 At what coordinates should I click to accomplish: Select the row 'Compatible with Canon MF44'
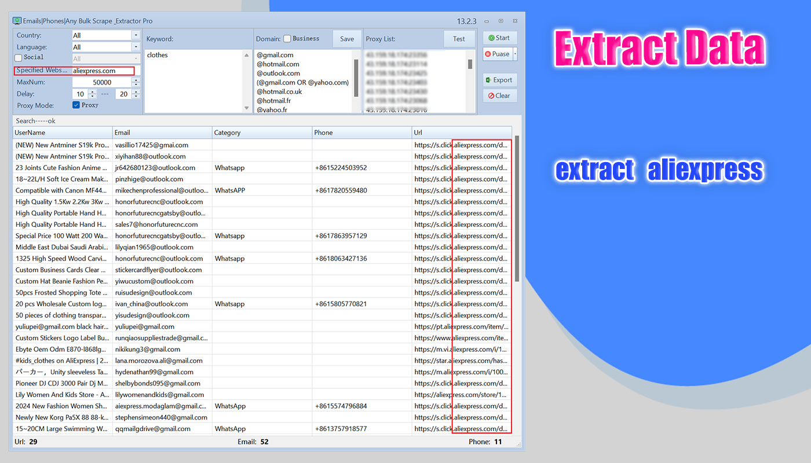point(262,190)
